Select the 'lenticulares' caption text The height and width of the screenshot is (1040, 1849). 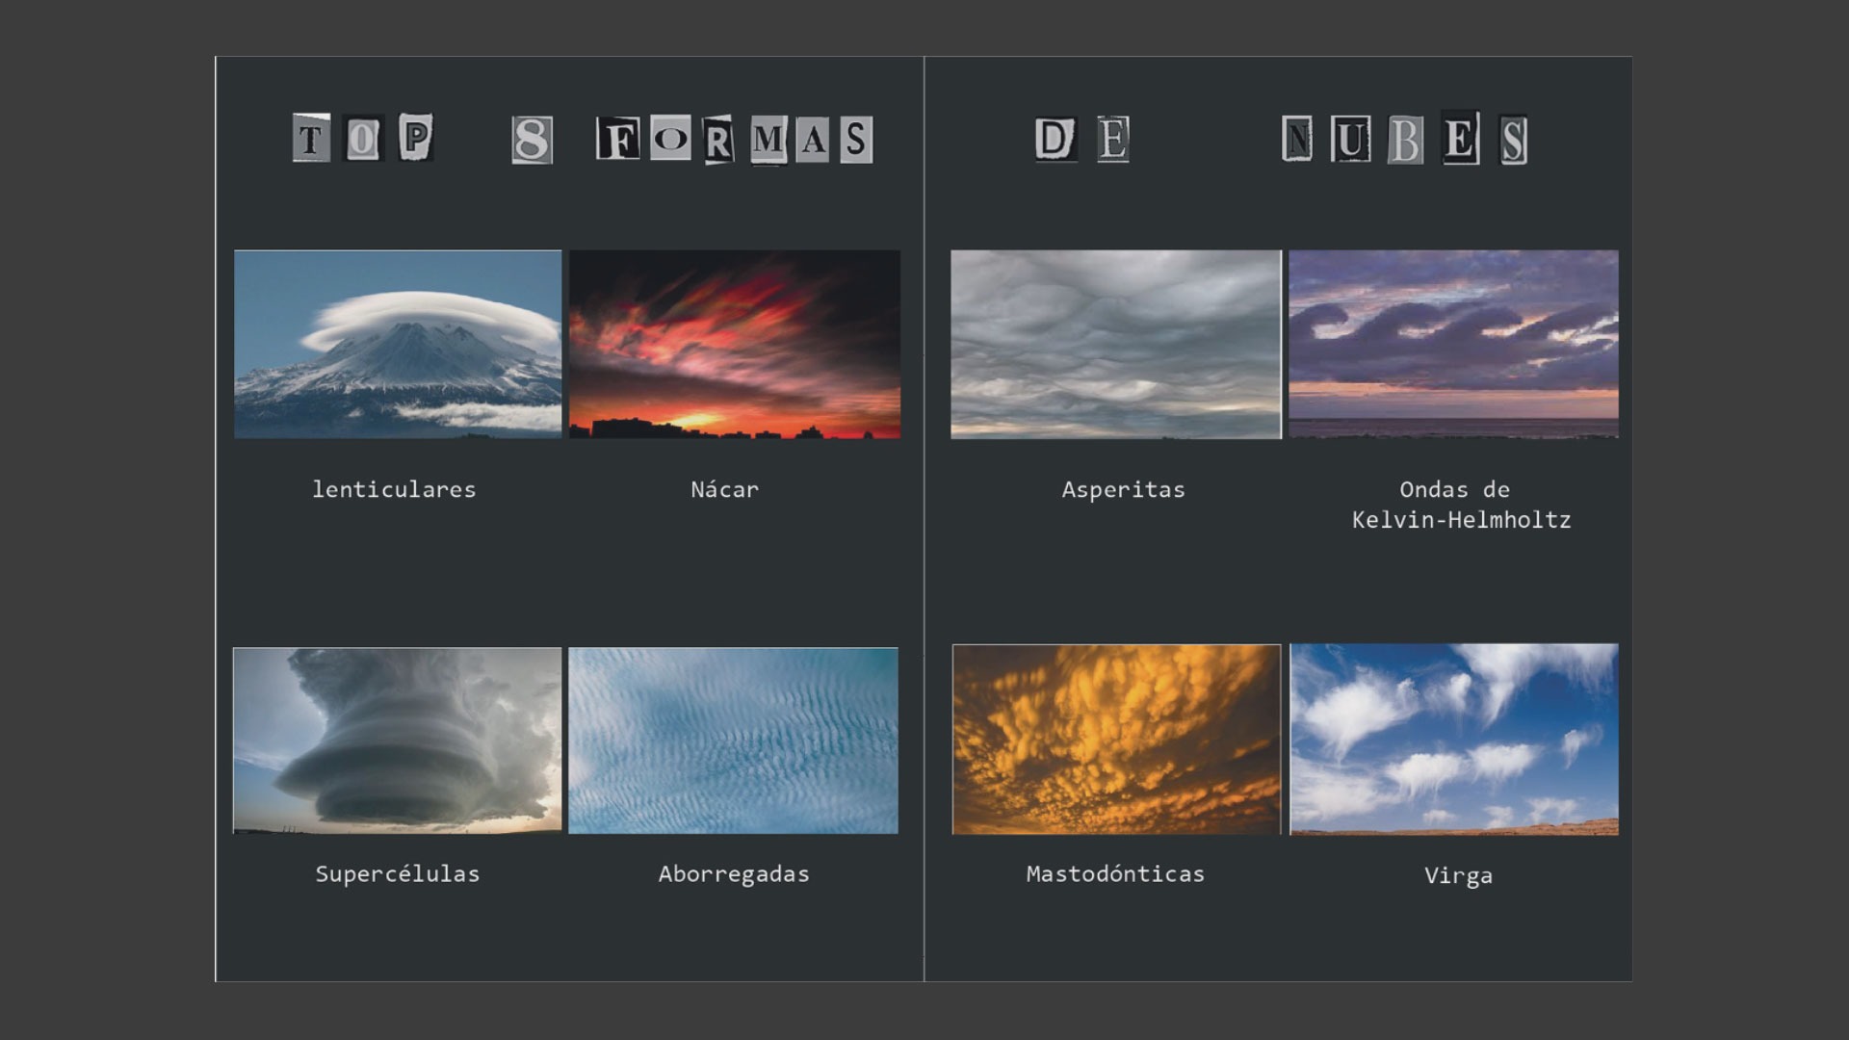pyautogui.click(x=394, y=489)
